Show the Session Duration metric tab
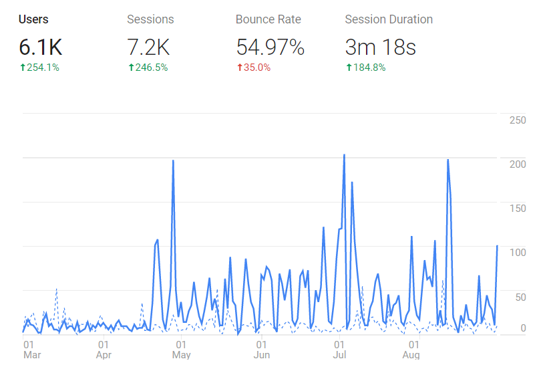 pyautogui.click(x=389, y=19)
